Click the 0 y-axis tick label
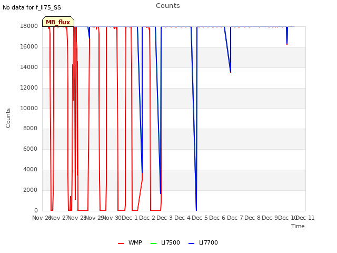The width and height of the screenshot is (337, 253). pyautogui.click(x=36, y=210)
